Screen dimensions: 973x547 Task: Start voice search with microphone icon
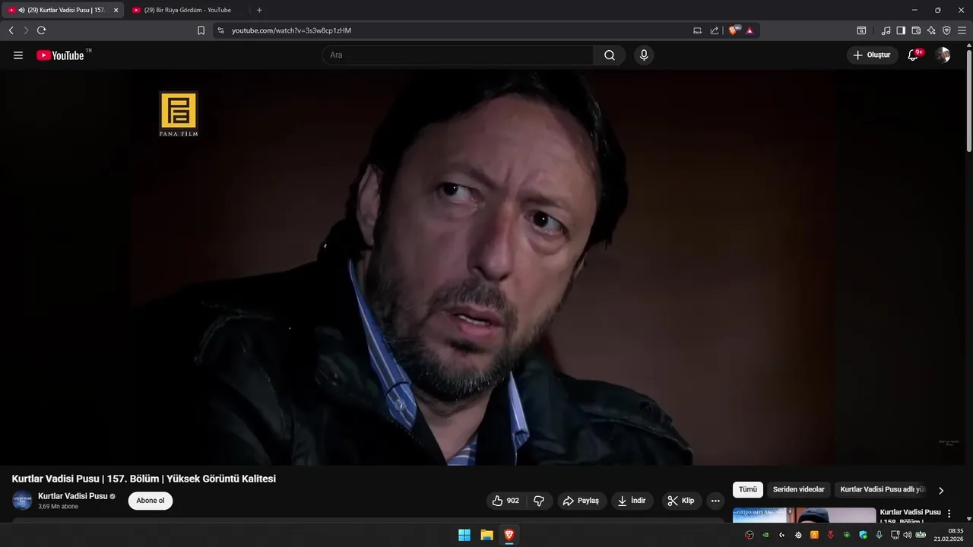[x=644, y=55]
